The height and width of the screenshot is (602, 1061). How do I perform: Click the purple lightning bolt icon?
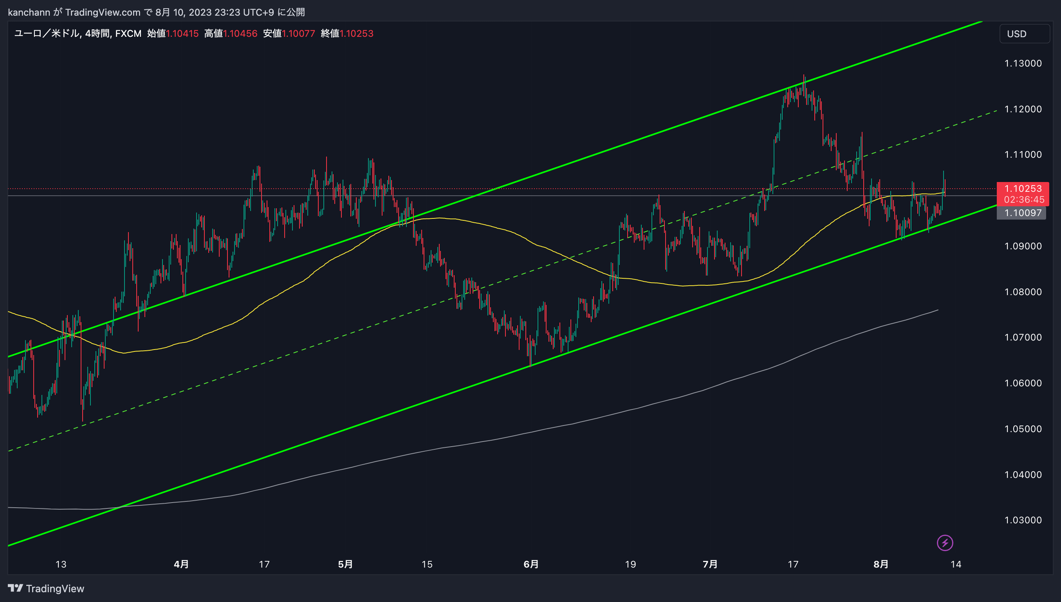click(x=945, y=543)
